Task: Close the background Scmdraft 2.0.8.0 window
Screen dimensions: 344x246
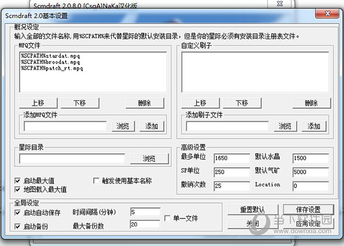Action: pos(280,4)
